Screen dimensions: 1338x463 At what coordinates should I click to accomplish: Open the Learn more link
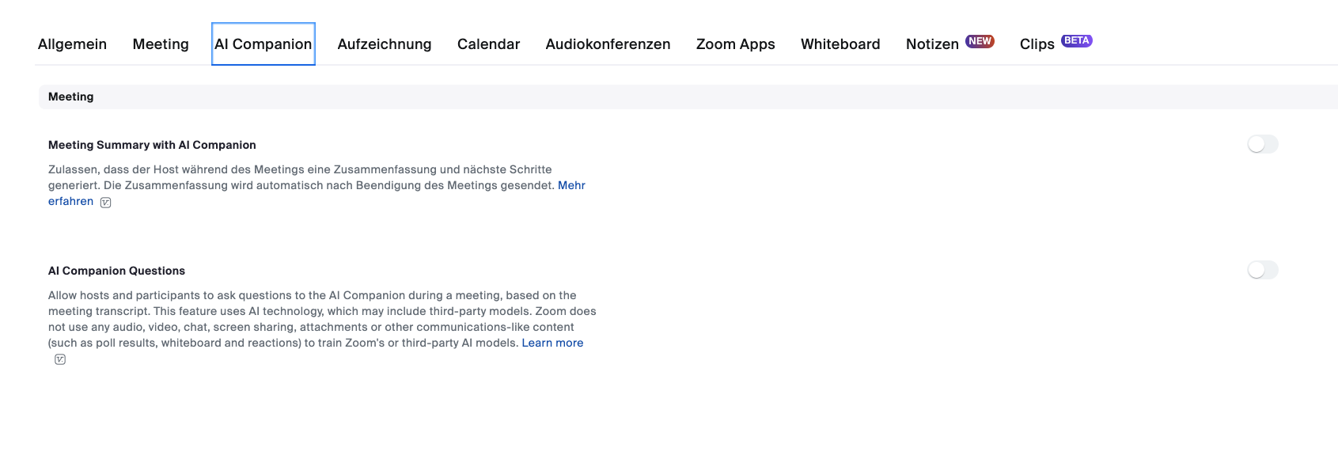tap(552, 343)
